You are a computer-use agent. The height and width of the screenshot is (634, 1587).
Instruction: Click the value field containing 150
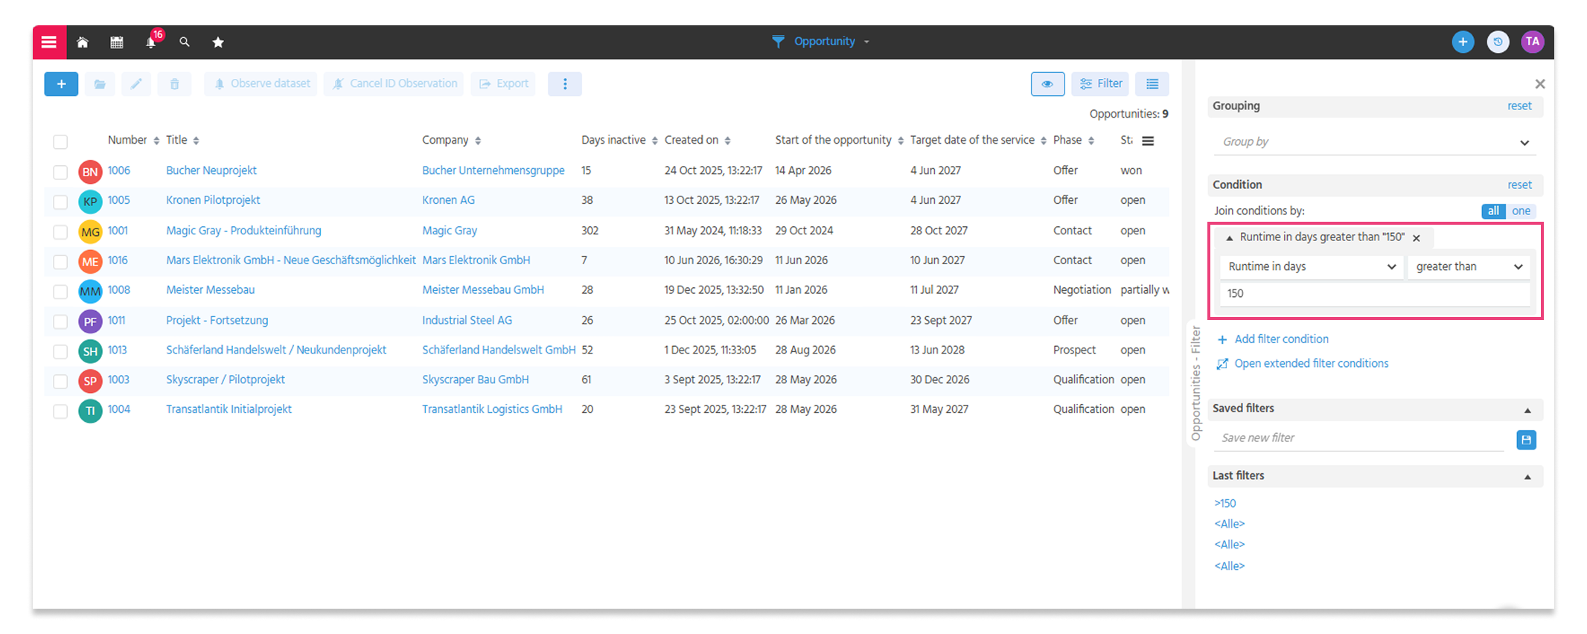point(1375,294)
